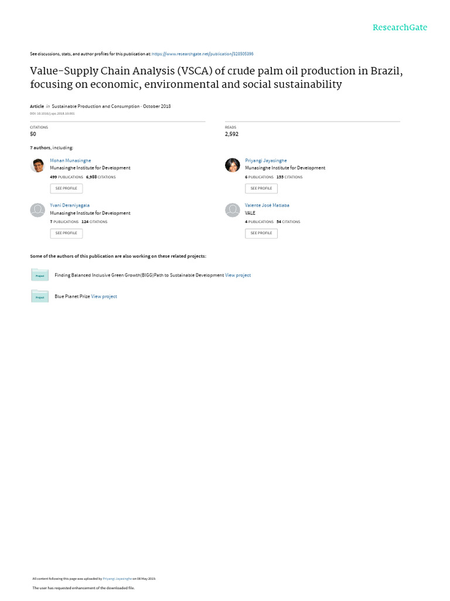Click Priyangi Jayasinghe's profile photo
Screen dimensions: 450x601
(x=232, y=165)
